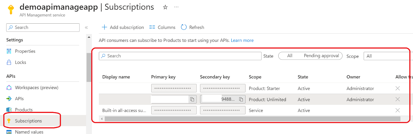Click the Locks padlock icon
Image resolution: width=413 pixels, height=134 pixels.
click(9, 62)
